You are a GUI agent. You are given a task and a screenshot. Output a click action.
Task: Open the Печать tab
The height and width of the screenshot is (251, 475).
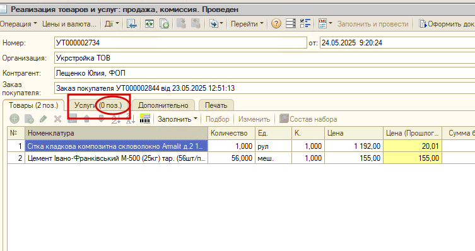pos(216,105)
